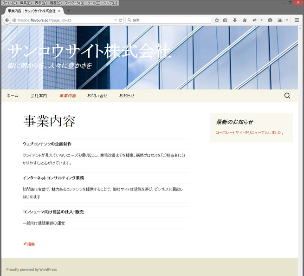304x276 pixels.
Task: Open the Firefox hamburger menu
Action: [297, 20]
